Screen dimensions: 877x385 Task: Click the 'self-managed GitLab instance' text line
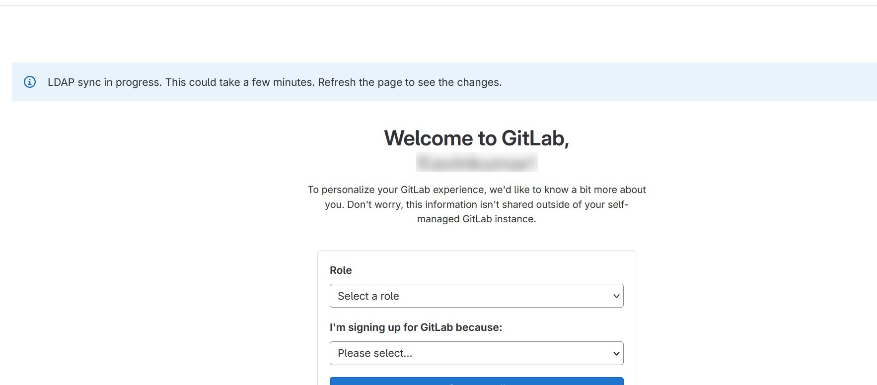(476, 219)
